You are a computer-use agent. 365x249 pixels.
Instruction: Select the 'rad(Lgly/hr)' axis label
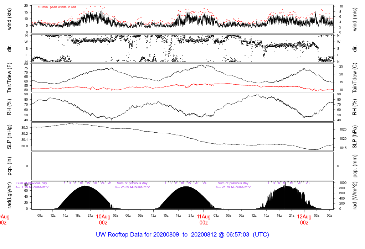pos(9,195)
